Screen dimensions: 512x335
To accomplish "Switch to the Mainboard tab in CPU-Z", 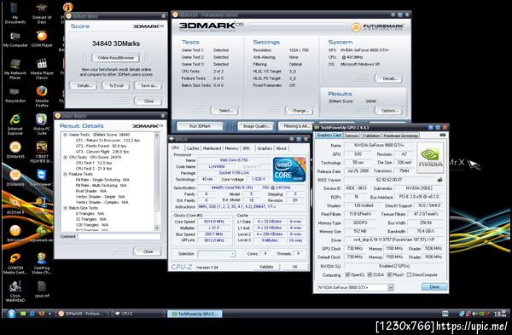I will (212, 148).
